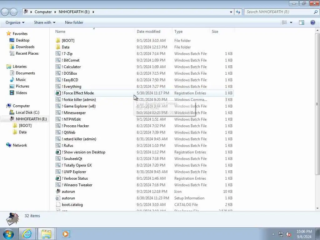The height and width of the screenshot is (240, 320).
Task: Click the boot.catalog file icon
Action: click(x=58, y=204)
